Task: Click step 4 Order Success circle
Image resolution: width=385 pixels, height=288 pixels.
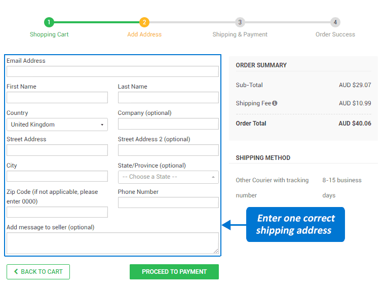Action: tap(335, 22)
